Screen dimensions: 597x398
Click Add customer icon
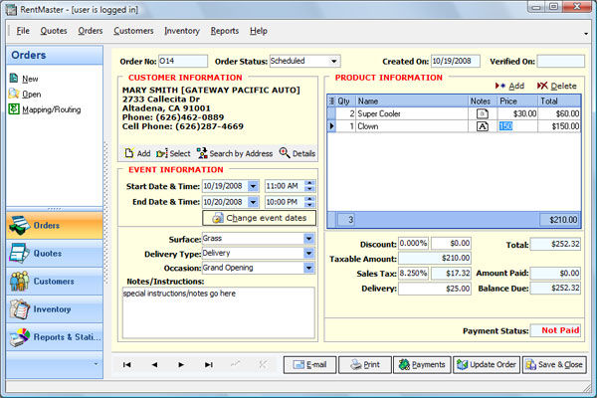[x=129, y=153]
